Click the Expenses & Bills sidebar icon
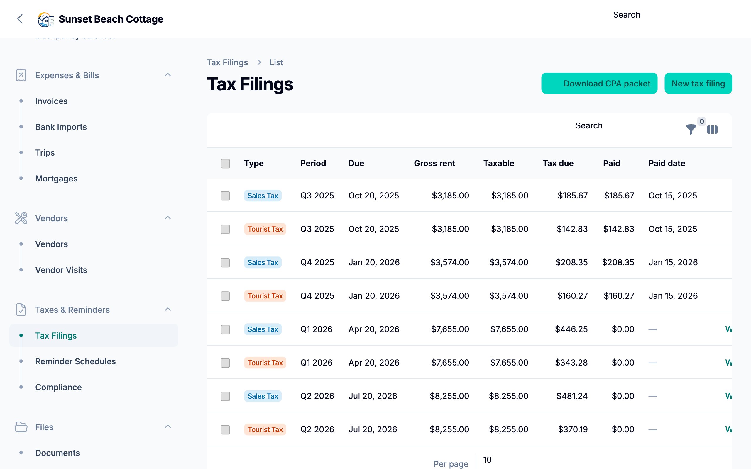Viewport: 751px width, 469px height. point(21,75)
